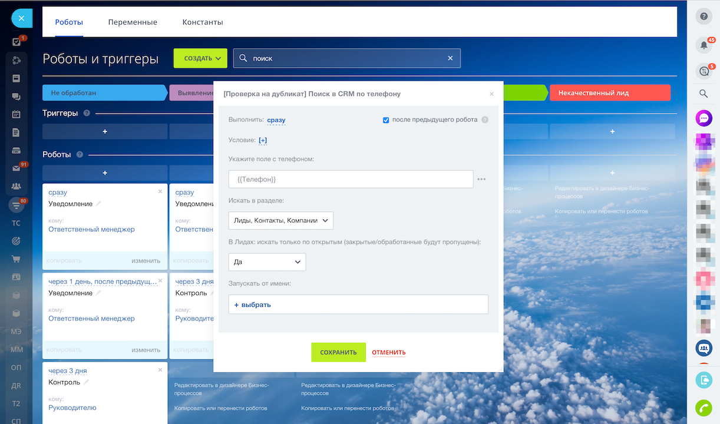Open the Documents icon in left sidebar
This screenshot has height=424, width=720.
point(16,132)
